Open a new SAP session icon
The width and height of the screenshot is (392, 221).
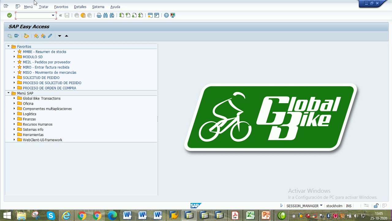(x=150, y=15)
